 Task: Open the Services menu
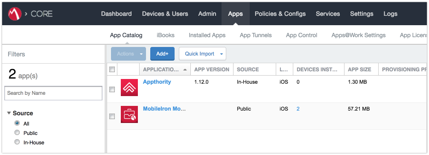click(328, 14)
